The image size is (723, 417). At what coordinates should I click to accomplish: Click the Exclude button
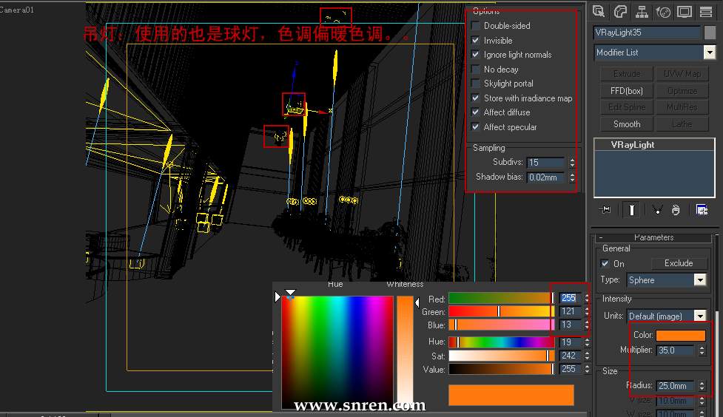[x=678, y=263]
